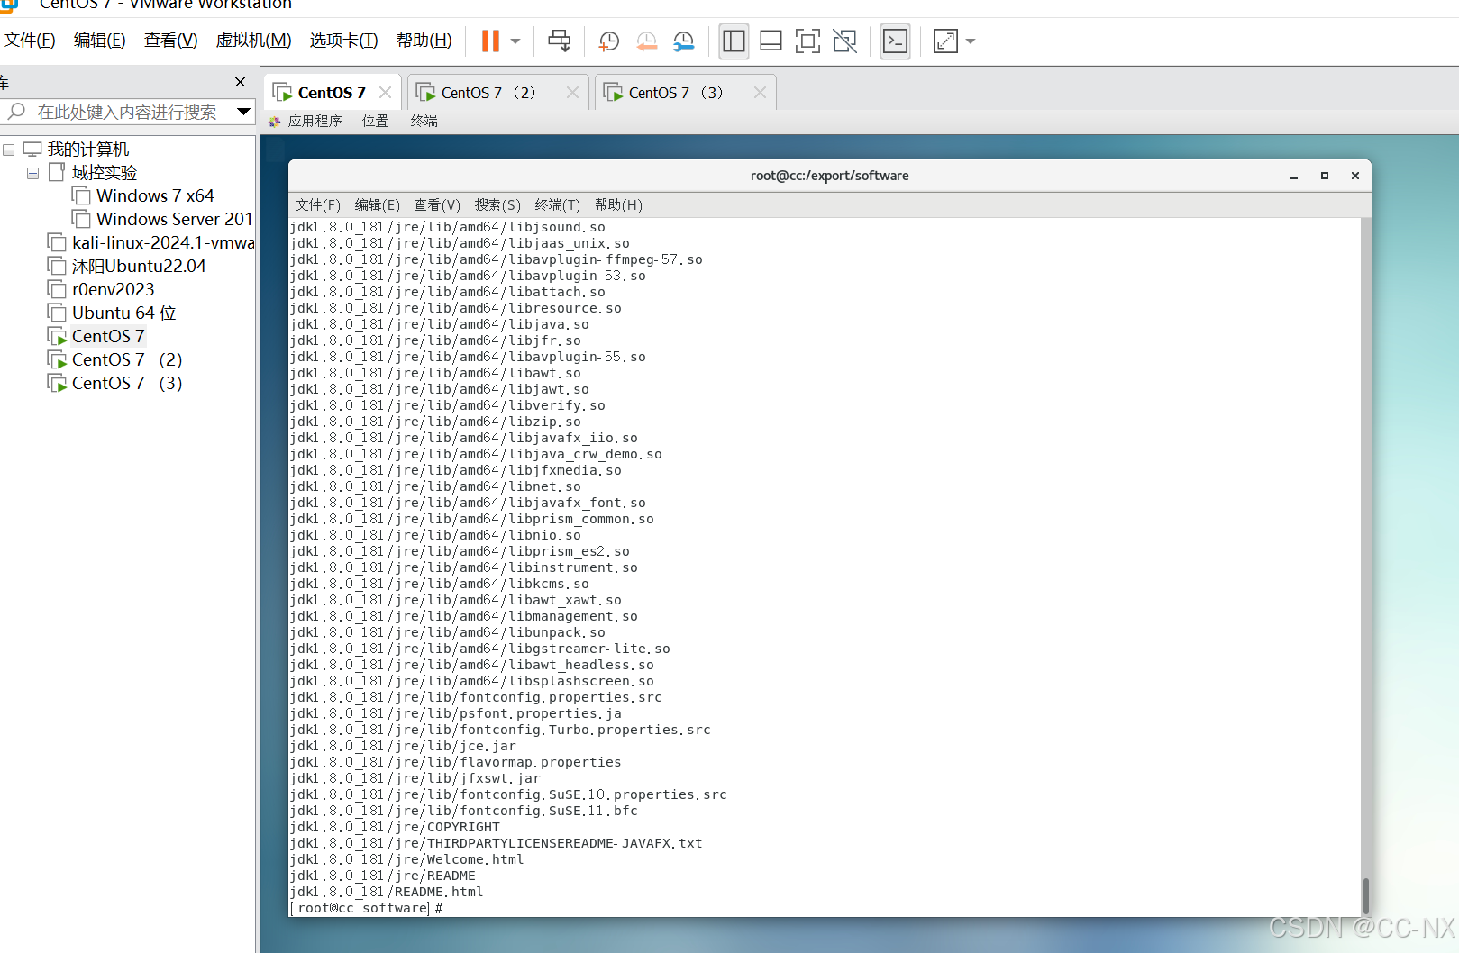Image resolution: width=1459 pixels, height=953 pixels.
Task: Open the terminal 查看(V) menu
Action: [x=437, y=204]
